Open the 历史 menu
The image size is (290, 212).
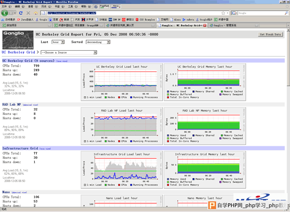(46, 6)
